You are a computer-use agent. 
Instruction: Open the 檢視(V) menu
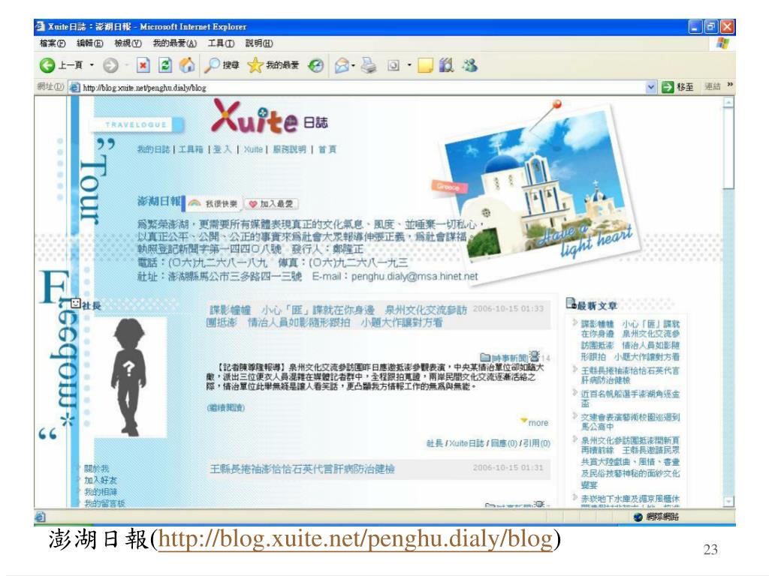(128, 43)
